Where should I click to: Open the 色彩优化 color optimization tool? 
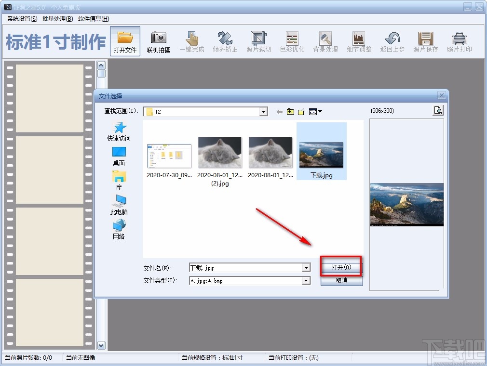click(292, 41)
